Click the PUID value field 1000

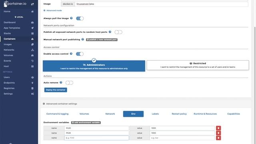(182, 128)
